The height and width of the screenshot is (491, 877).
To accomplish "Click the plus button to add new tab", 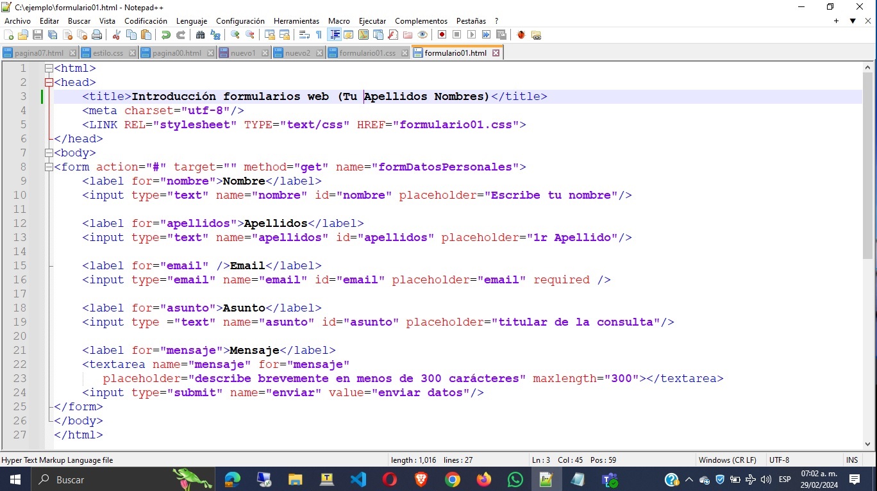I will [x=836, y=21].
